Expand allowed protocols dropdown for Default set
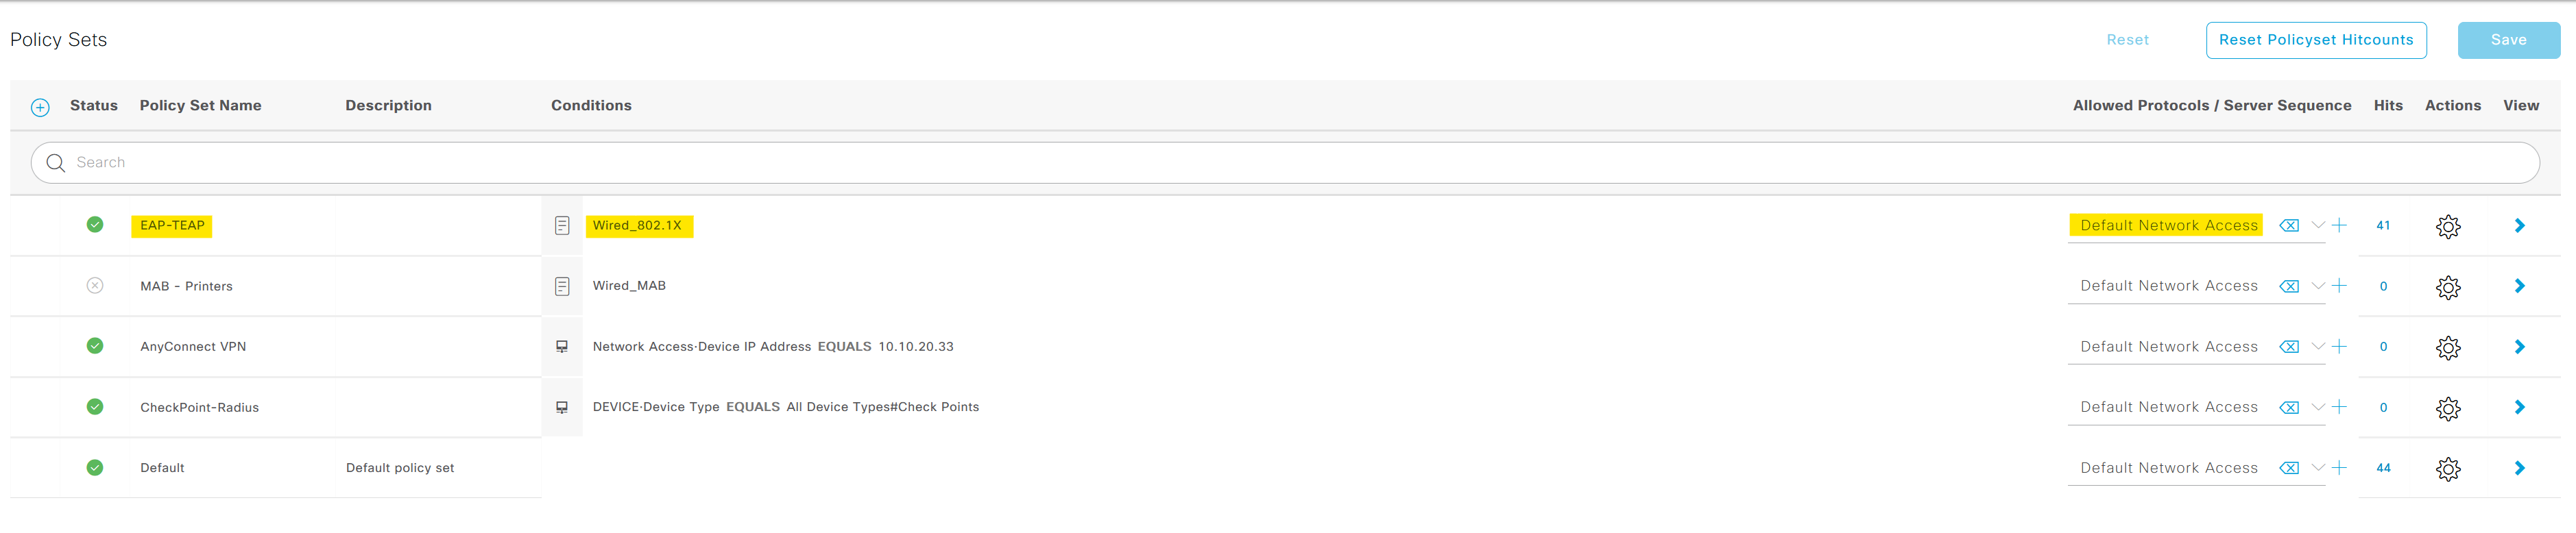The image size is (2576, 533). coord(2317,467)
